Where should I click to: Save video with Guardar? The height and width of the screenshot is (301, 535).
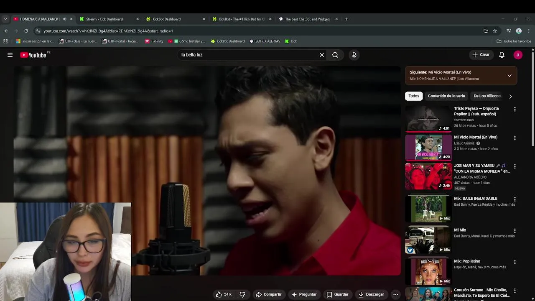point(337,294)
